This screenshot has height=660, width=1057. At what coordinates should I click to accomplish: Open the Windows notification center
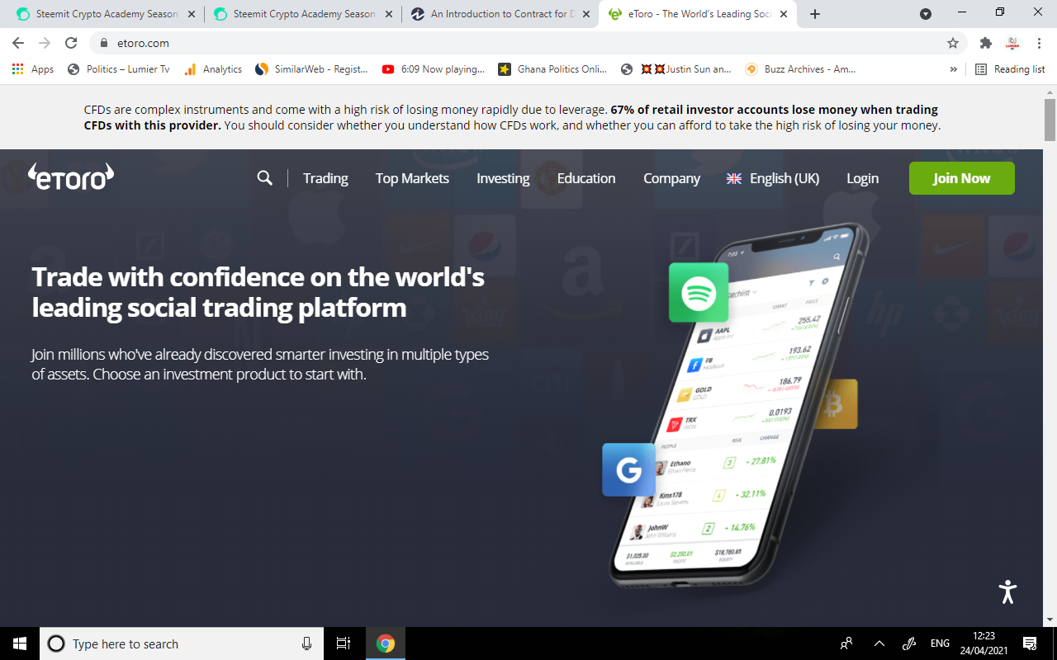1030,643
